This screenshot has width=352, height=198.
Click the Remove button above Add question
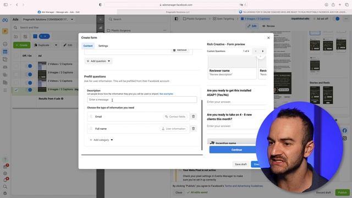(x=180, y=50)
